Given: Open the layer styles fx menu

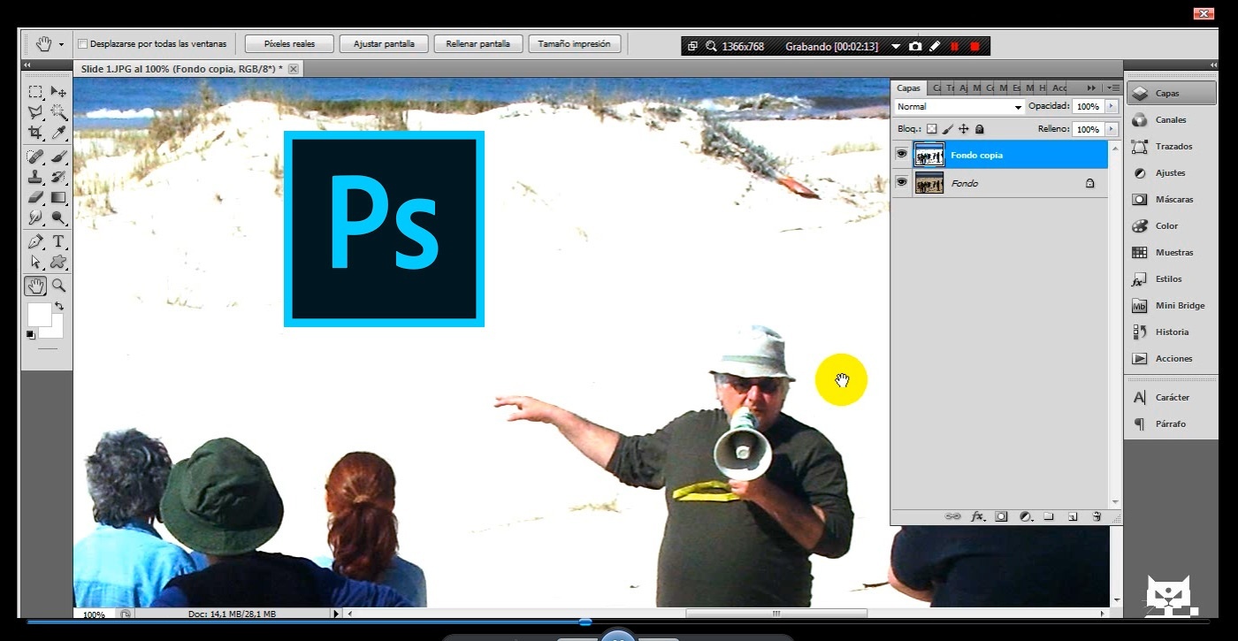Looking at the screenshot, I should pyautogui.click(x=977, y=516).
